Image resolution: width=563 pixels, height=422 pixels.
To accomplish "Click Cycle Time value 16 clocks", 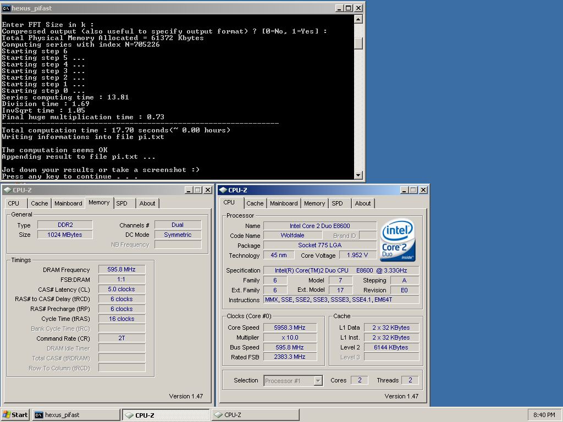I will coord(122,319).
